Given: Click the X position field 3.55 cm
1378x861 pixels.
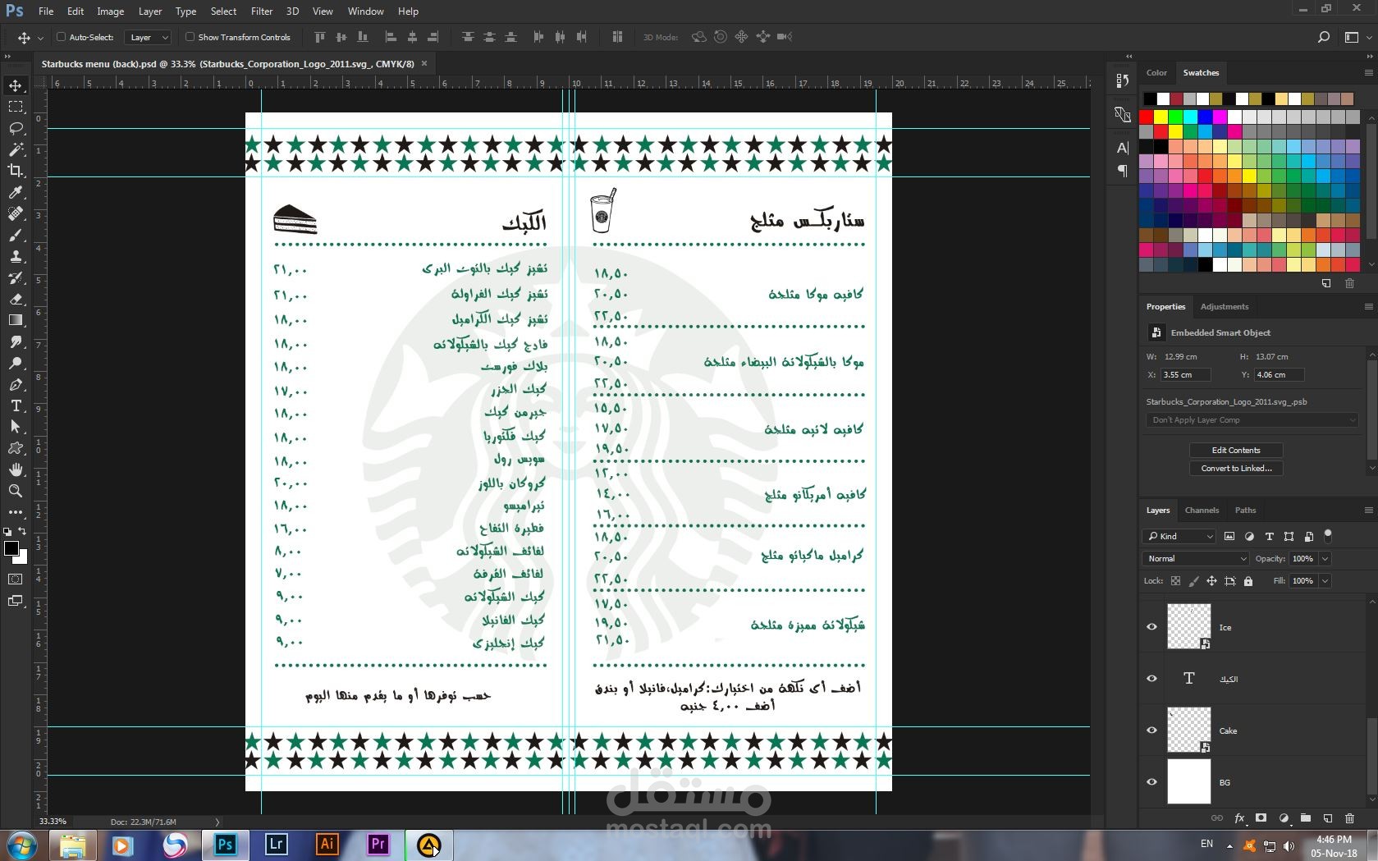Looking at the screenshot, I should [1185, 374].
